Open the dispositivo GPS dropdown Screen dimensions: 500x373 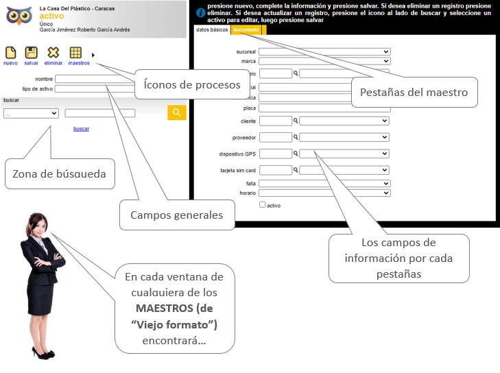(x=344, y=154)
